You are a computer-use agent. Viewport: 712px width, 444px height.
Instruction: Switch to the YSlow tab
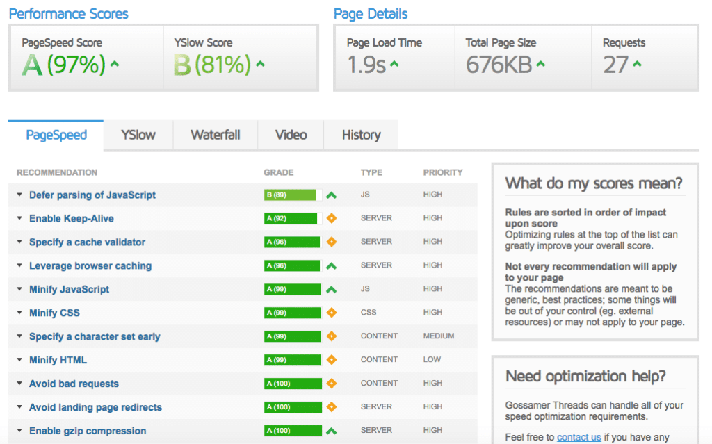click(138, 135)
